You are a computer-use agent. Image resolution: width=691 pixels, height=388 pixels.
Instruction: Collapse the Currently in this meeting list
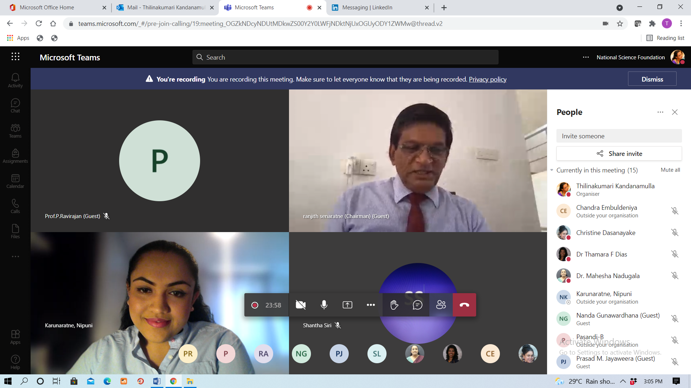[552, 170]
